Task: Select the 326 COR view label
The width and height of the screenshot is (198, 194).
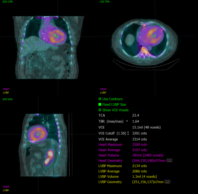Action: point(7,2)
